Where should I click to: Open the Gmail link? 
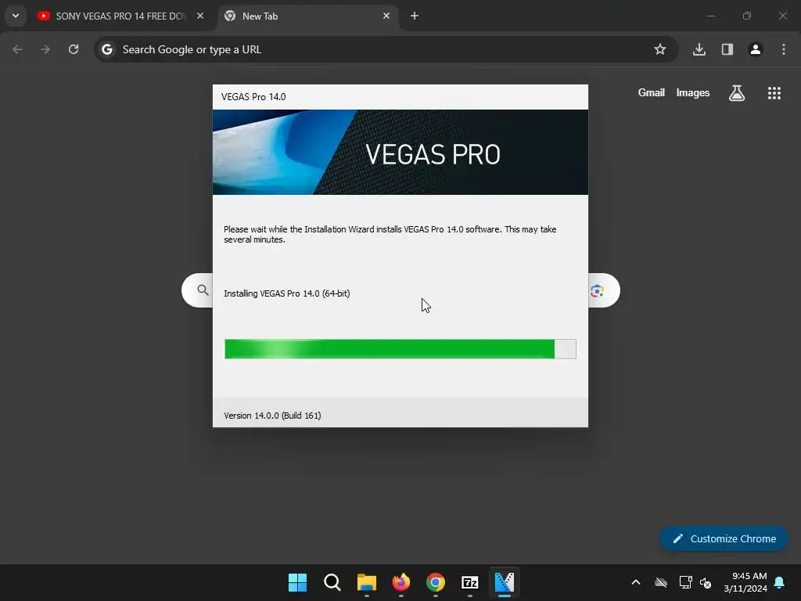point(652,92)
